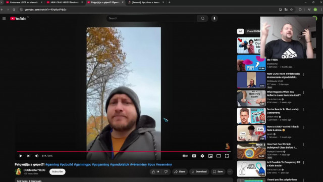Screen dimensions: 323x182
Task: Click the search magnifier button
Action: [203, 18]
